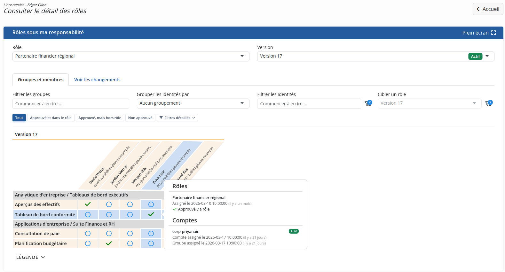
Task: Click Filtrer les identités input field
Action: pos(309,104)
